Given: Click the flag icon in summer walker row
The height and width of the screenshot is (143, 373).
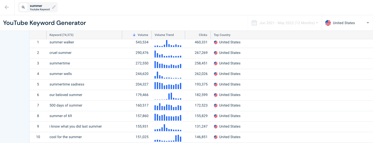Looking at the screenshot, I should (x=216, y=42).
